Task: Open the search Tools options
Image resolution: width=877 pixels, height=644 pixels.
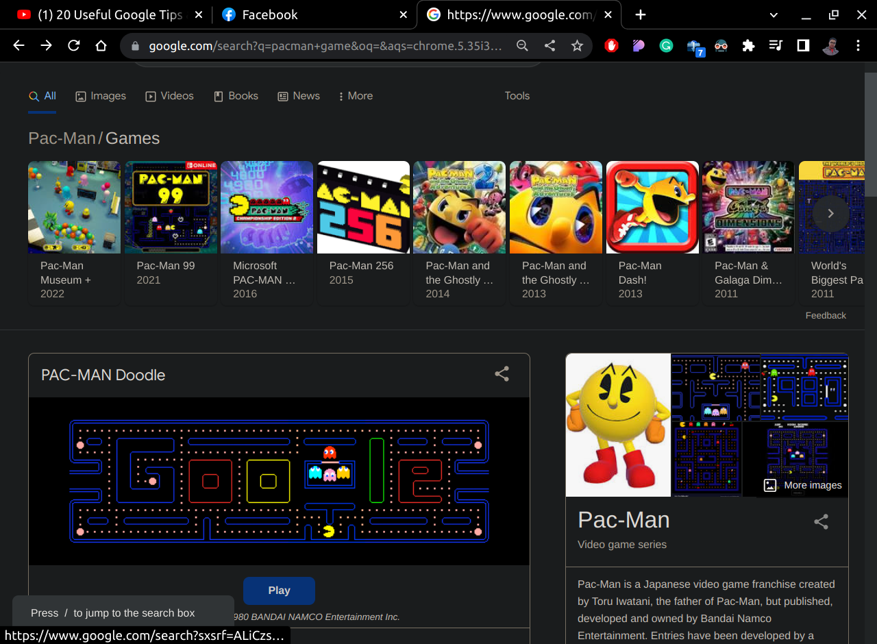Action: click(x=517, y=96)
